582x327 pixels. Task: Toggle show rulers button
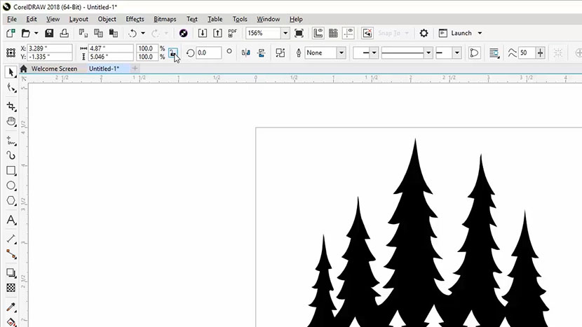point(318,33)
